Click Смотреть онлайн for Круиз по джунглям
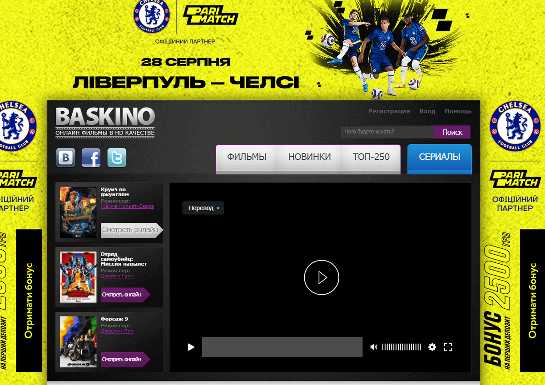The height and width of the screenshot is (385, 545). click(132, 230)
